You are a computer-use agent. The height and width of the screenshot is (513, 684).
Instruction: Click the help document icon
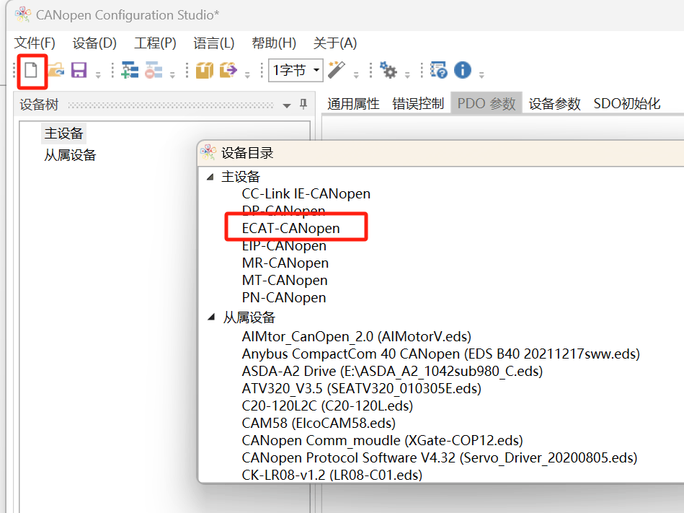438,70
